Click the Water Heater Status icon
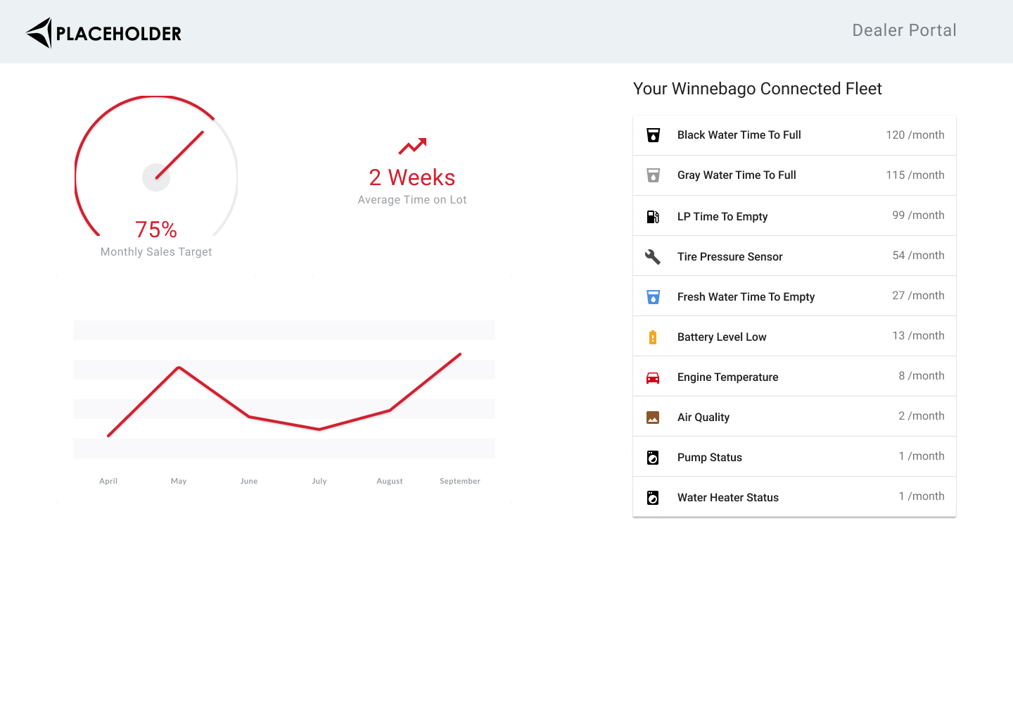 [x=653, y=498]
